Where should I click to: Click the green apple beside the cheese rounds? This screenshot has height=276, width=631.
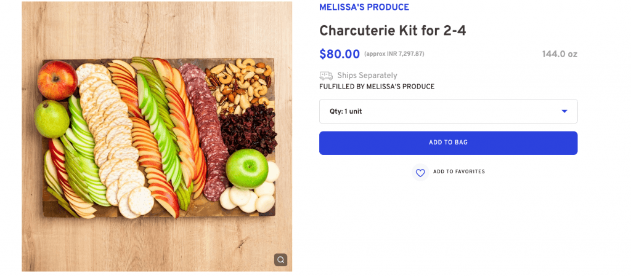click(x=246, y=167)
